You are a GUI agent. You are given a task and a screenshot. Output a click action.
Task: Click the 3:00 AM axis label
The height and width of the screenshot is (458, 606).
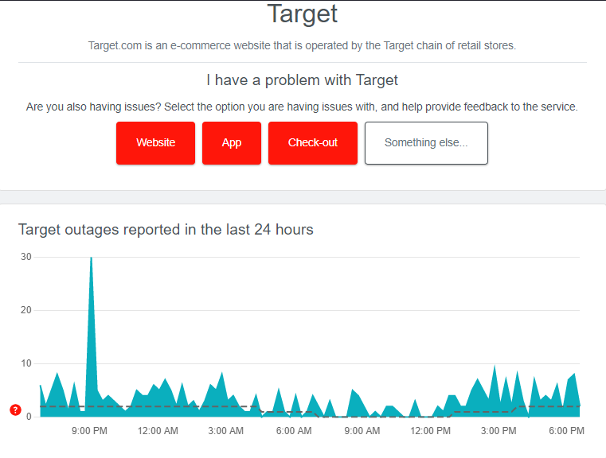225,431
